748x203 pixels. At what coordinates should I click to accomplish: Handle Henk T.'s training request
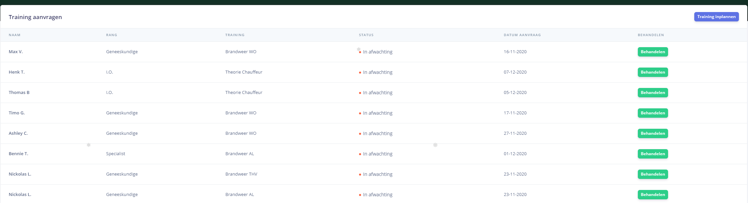coord(653,72)
